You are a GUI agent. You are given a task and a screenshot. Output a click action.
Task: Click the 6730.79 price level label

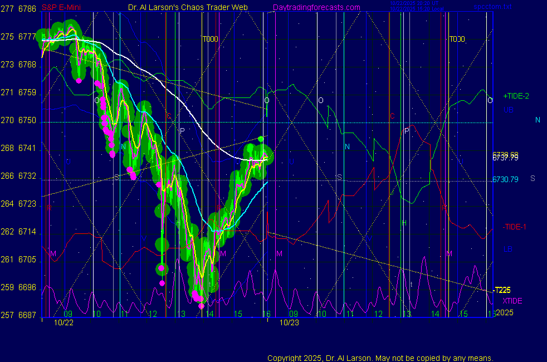click(504, 179)
